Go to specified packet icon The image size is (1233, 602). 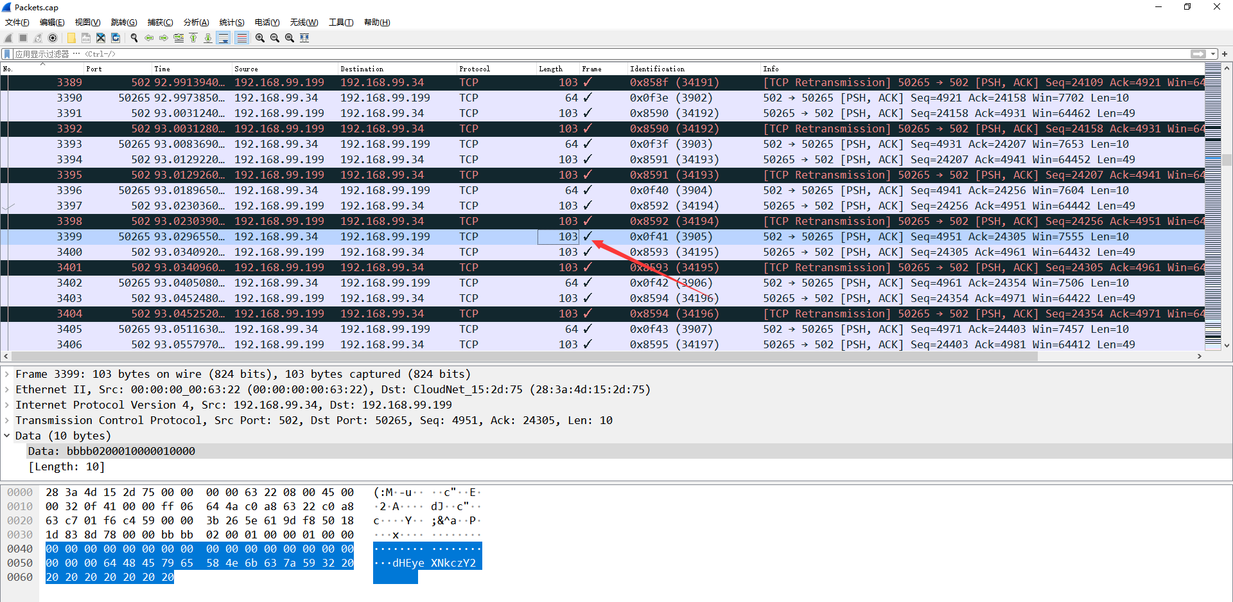point(179,38)
